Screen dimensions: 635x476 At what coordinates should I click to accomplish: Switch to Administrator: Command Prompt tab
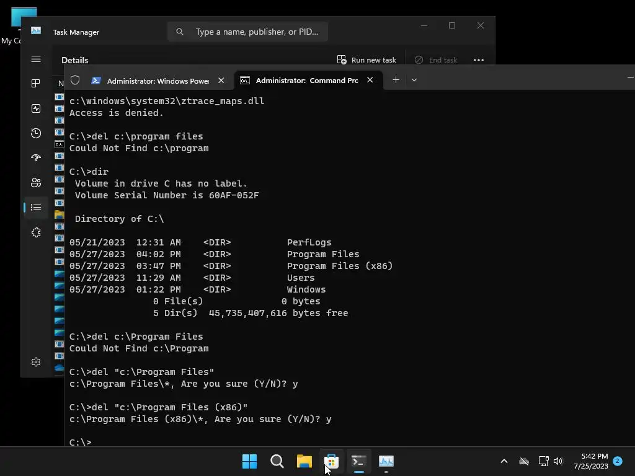click(x=307, y=81)
